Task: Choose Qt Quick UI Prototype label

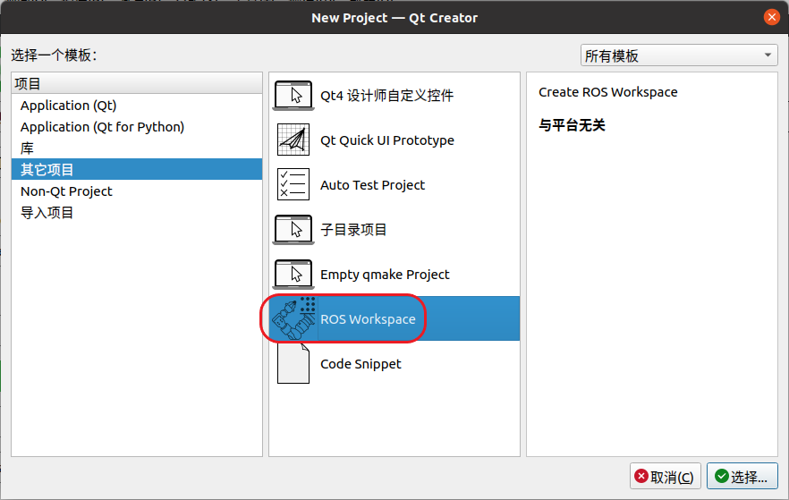Action: (x=387, y=140)
